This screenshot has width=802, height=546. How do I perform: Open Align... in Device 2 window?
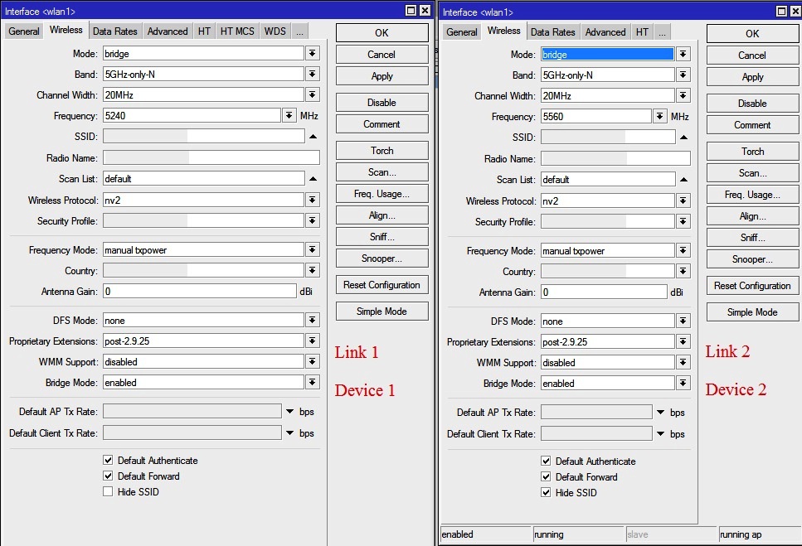[x=752, y=216]
